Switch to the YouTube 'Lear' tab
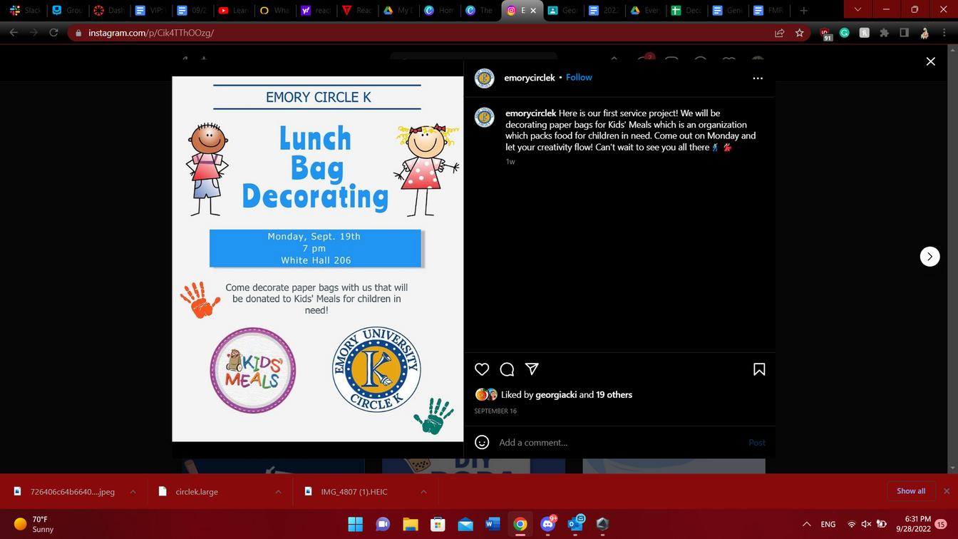Viewport: 958px width, 539px height. [232, 11]
